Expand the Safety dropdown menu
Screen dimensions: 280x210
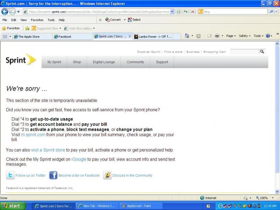tap(245, 36)
